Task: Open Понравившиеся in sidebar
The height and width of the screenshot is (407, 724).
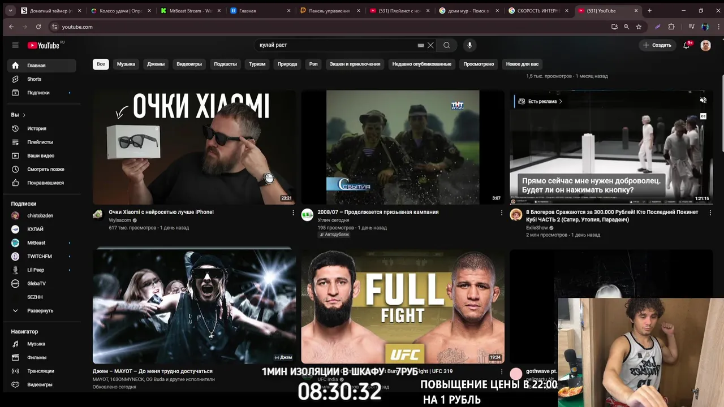Action: (42, 183)
